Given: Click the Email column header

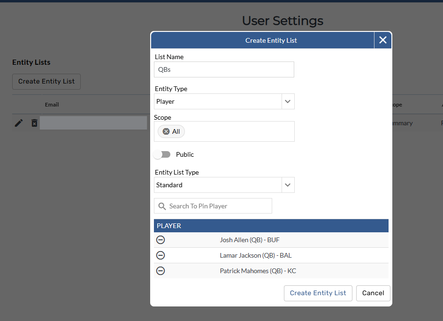Looking at the screenshot, I should click(x=52, y=105).
